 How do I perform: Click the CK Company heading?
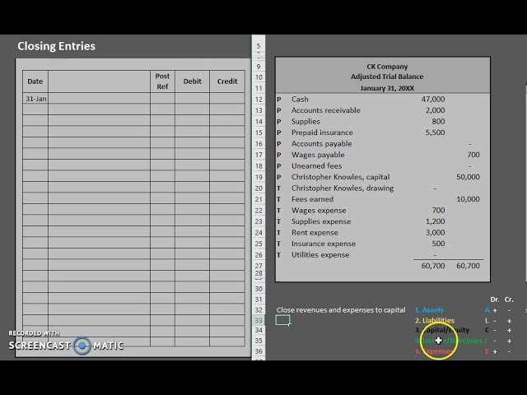point(387,67)
